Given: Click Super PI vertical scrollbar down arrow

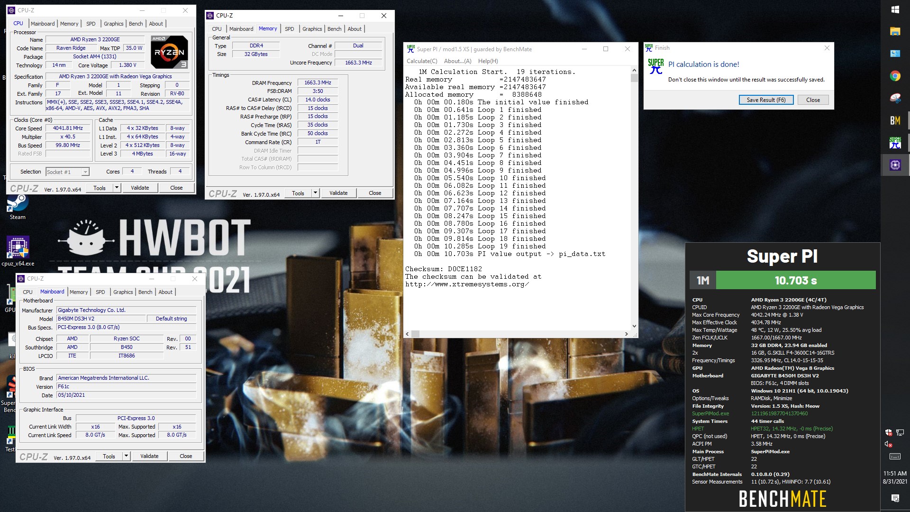Looking at the screenshot, I should coord(634,326).
